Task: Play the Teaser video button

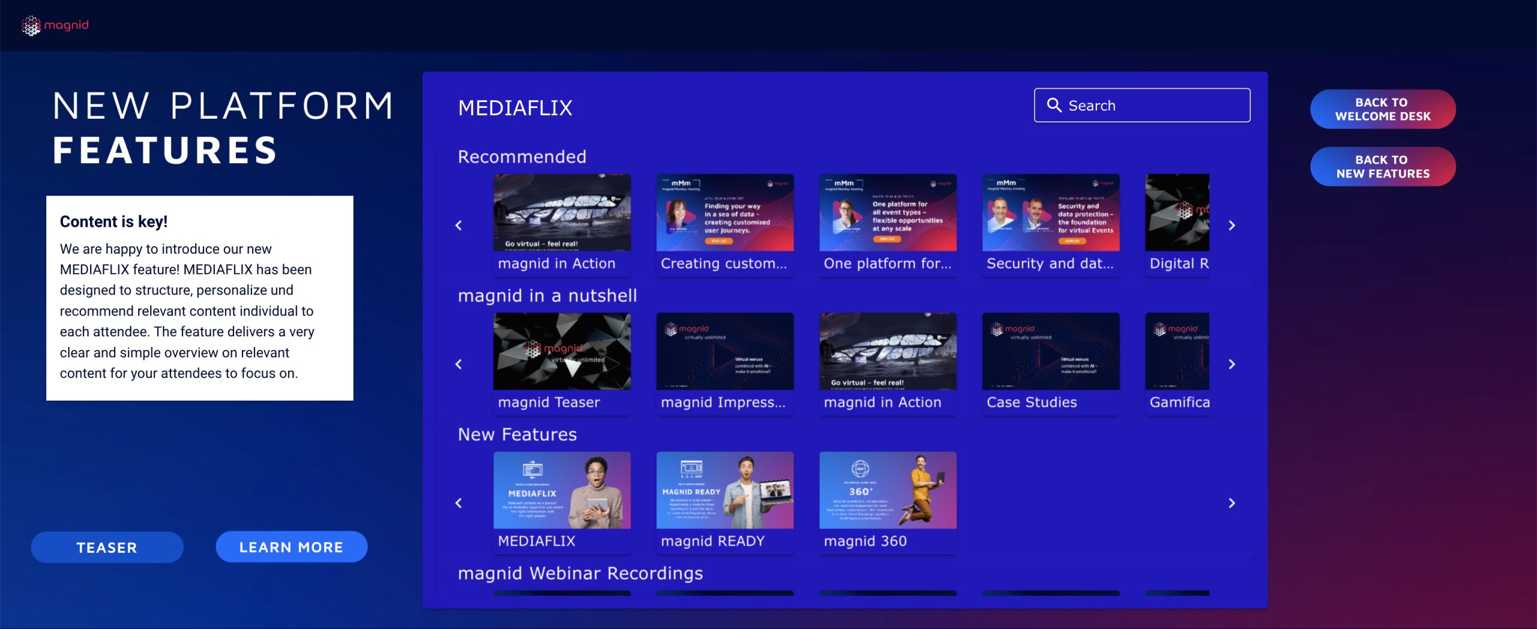Action: (107, 547)
